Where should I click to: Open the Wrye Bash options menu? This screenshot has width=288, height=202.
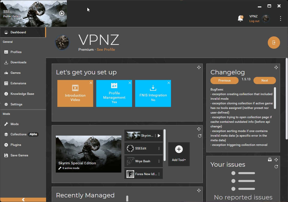coord(159,161)
